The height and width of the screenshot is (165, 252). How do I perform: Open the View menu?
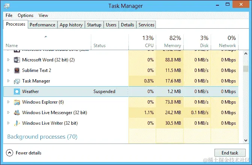(43, 15)
